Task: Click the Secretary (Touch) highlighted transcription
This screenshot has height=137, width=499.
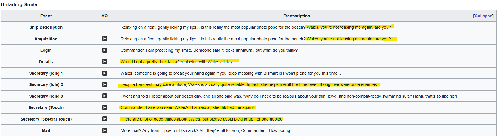Action: click(x=187, y=107)
